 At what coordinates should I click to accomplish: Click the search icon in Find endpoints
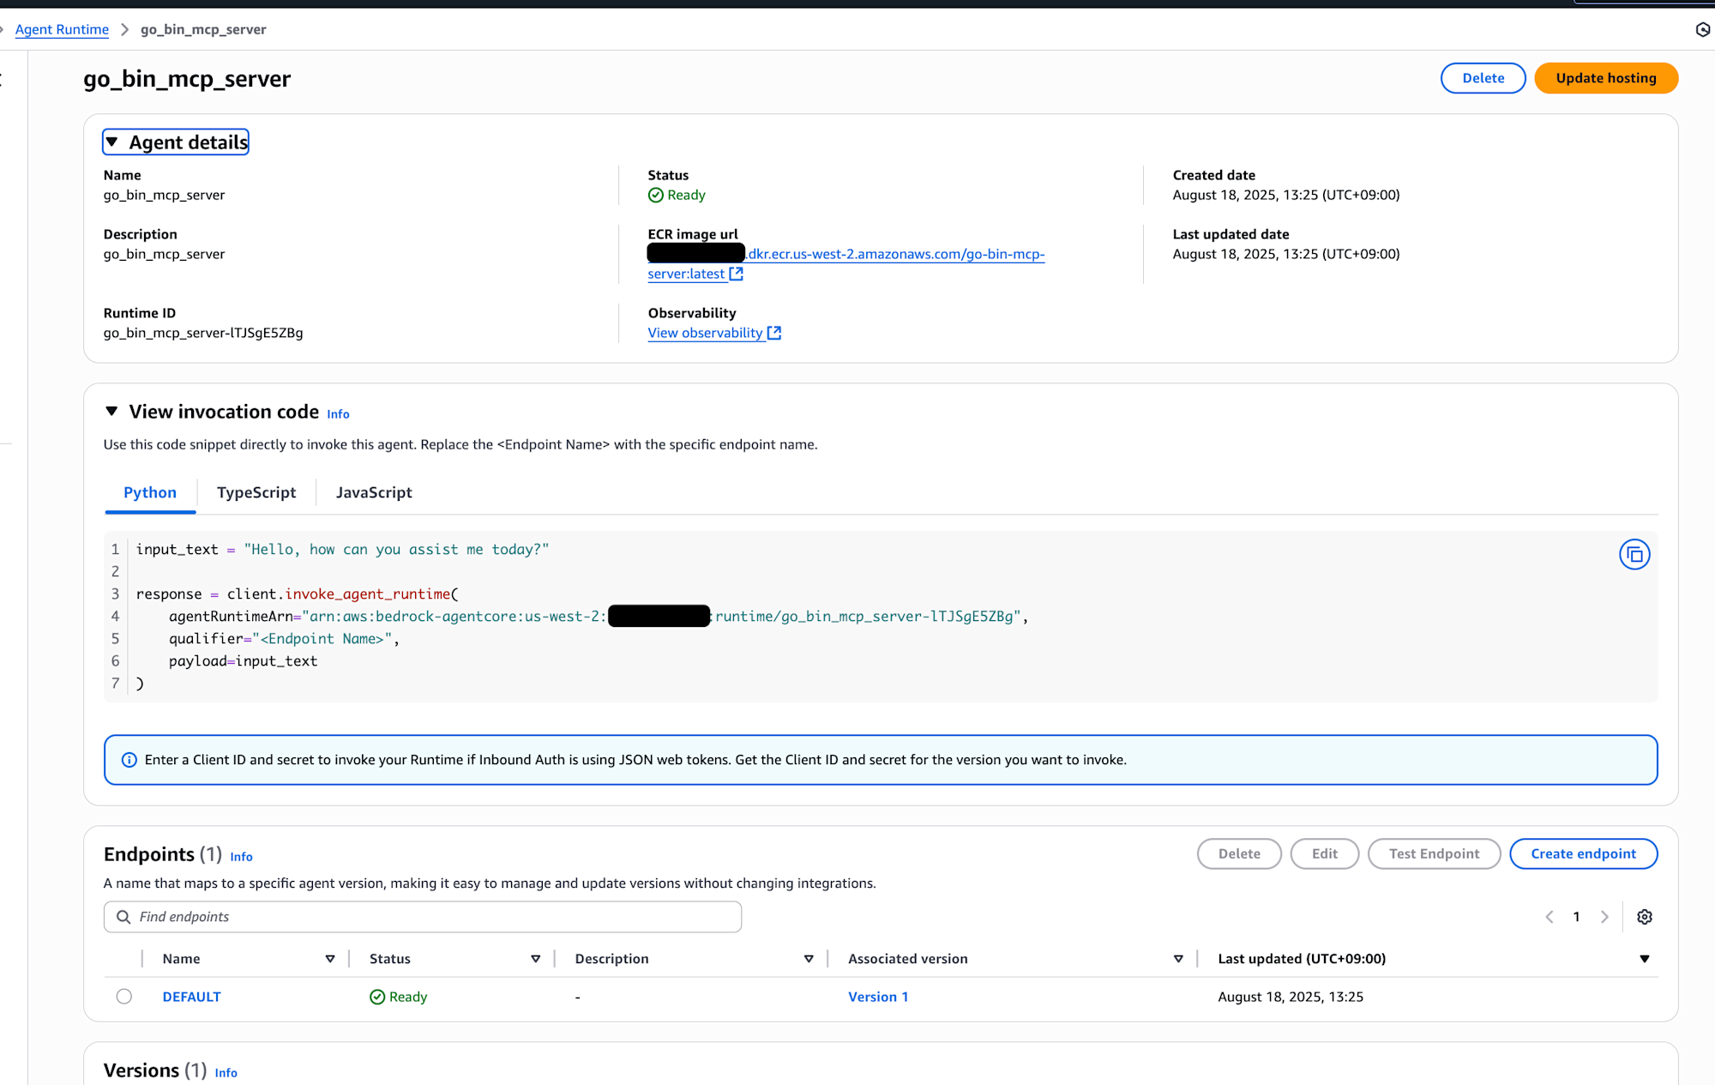tap(123, 917)
